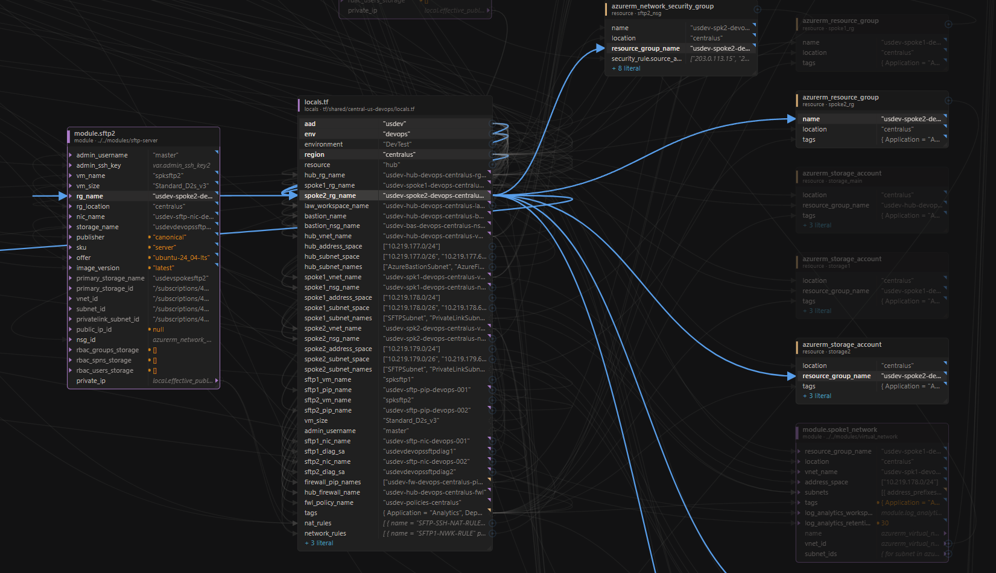Click vnet_id output port in module.spoke1_network
The width and height of the screenshot is (996, 573).
(x=948, y=543)
